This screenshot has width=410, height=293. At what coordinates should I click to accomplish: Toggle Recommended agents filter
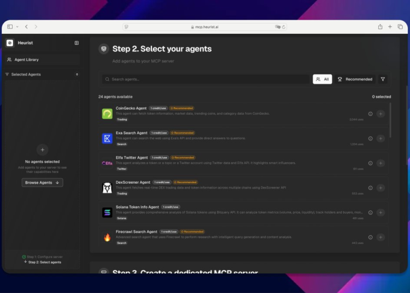355,79
